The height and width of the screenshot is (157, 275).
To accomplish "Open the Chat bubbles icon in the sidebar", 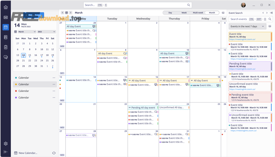I will (x=5, y=57).
